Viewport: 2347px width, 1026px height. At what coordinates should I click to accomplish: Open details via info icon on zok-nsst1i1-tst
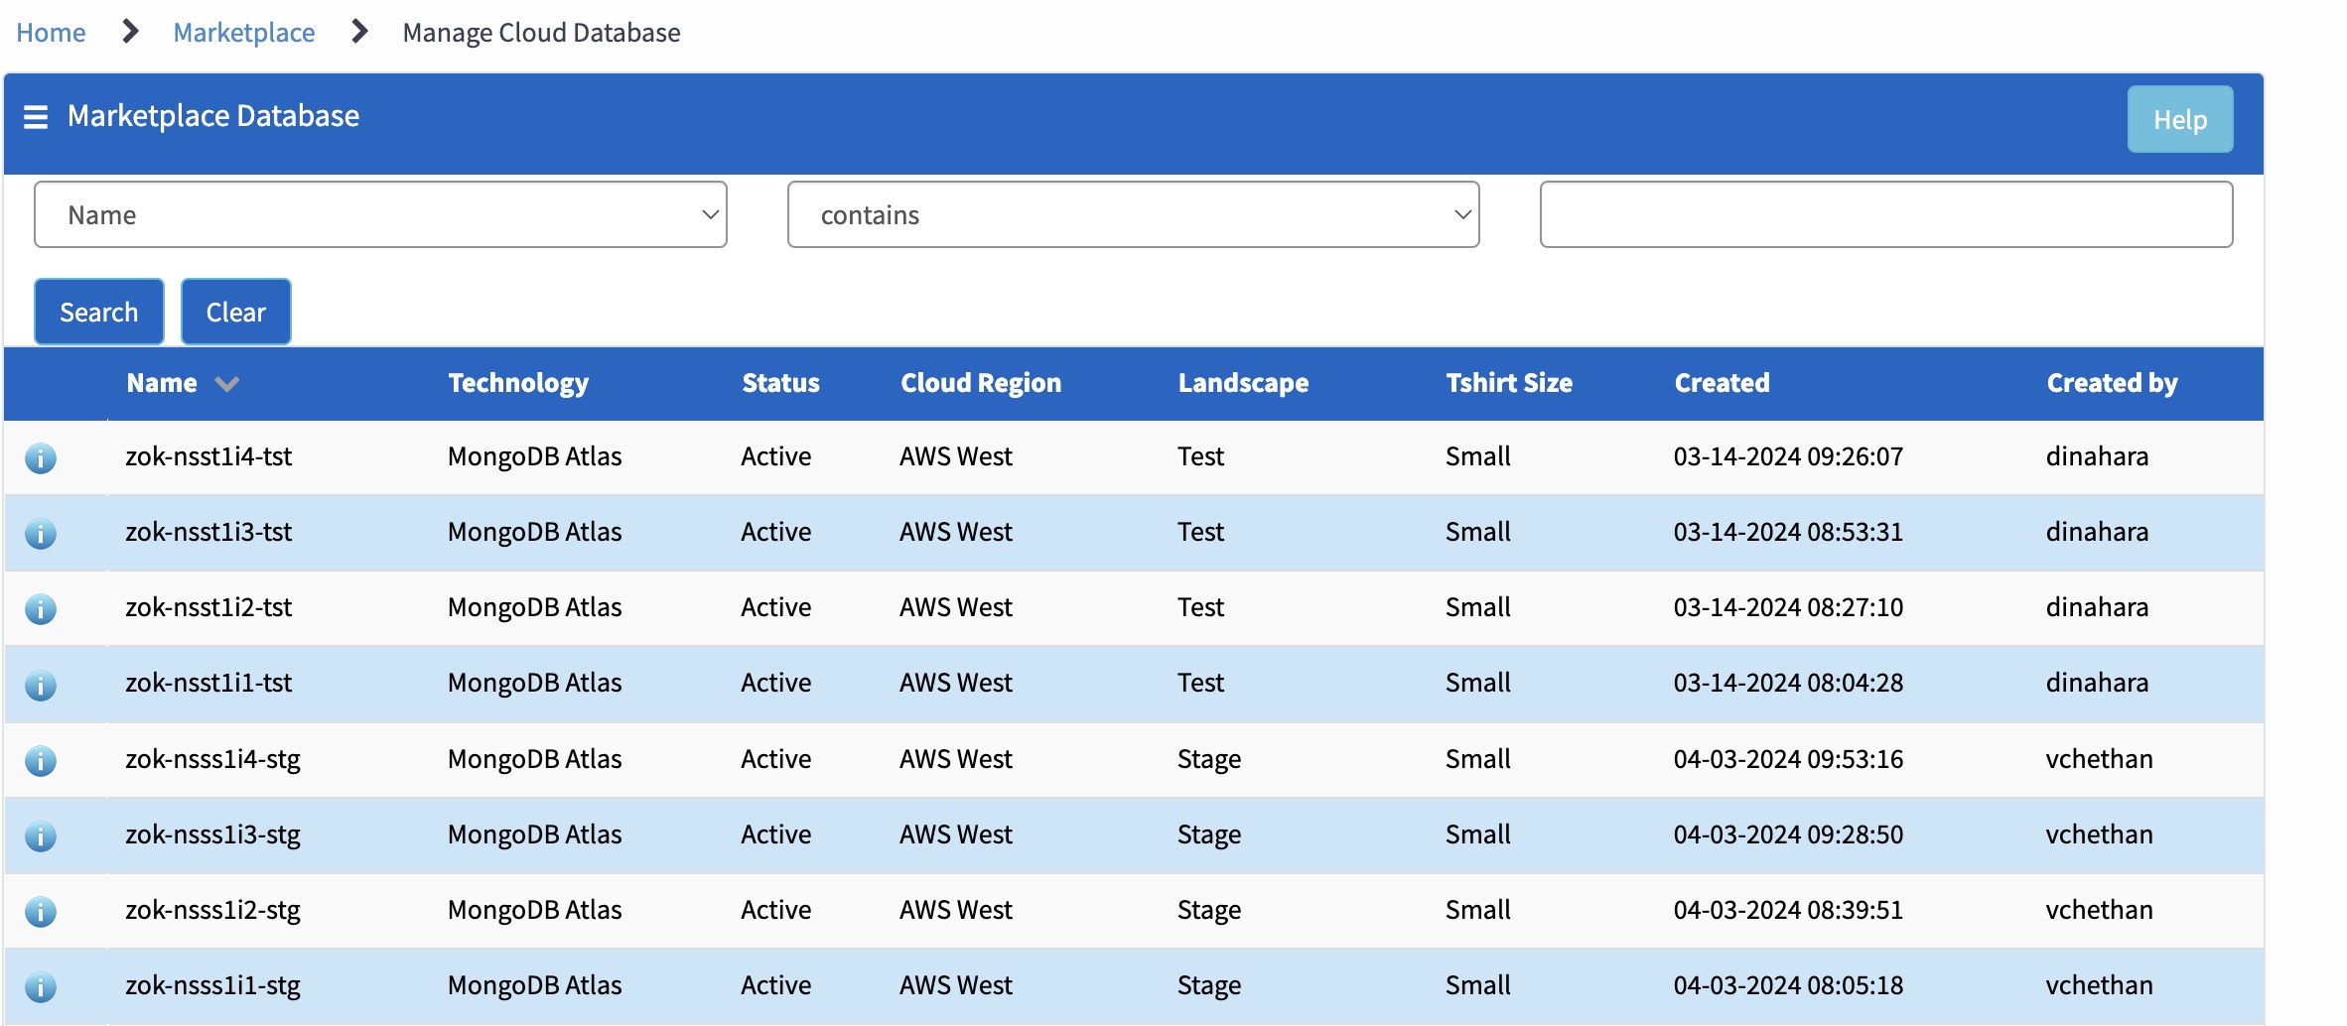pyautogui.click(x=40, y=683)
